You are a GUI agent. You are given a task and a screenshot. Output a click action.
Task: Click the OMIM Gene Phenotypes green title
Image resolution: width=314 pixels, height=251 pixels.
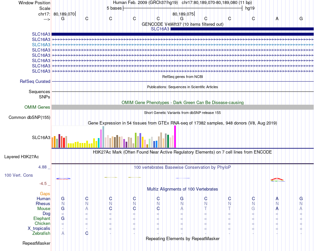pos(182,102)
